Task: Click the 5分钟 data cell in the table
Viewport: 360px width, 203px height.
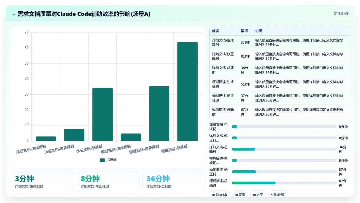Action: (x=245, y=84)
